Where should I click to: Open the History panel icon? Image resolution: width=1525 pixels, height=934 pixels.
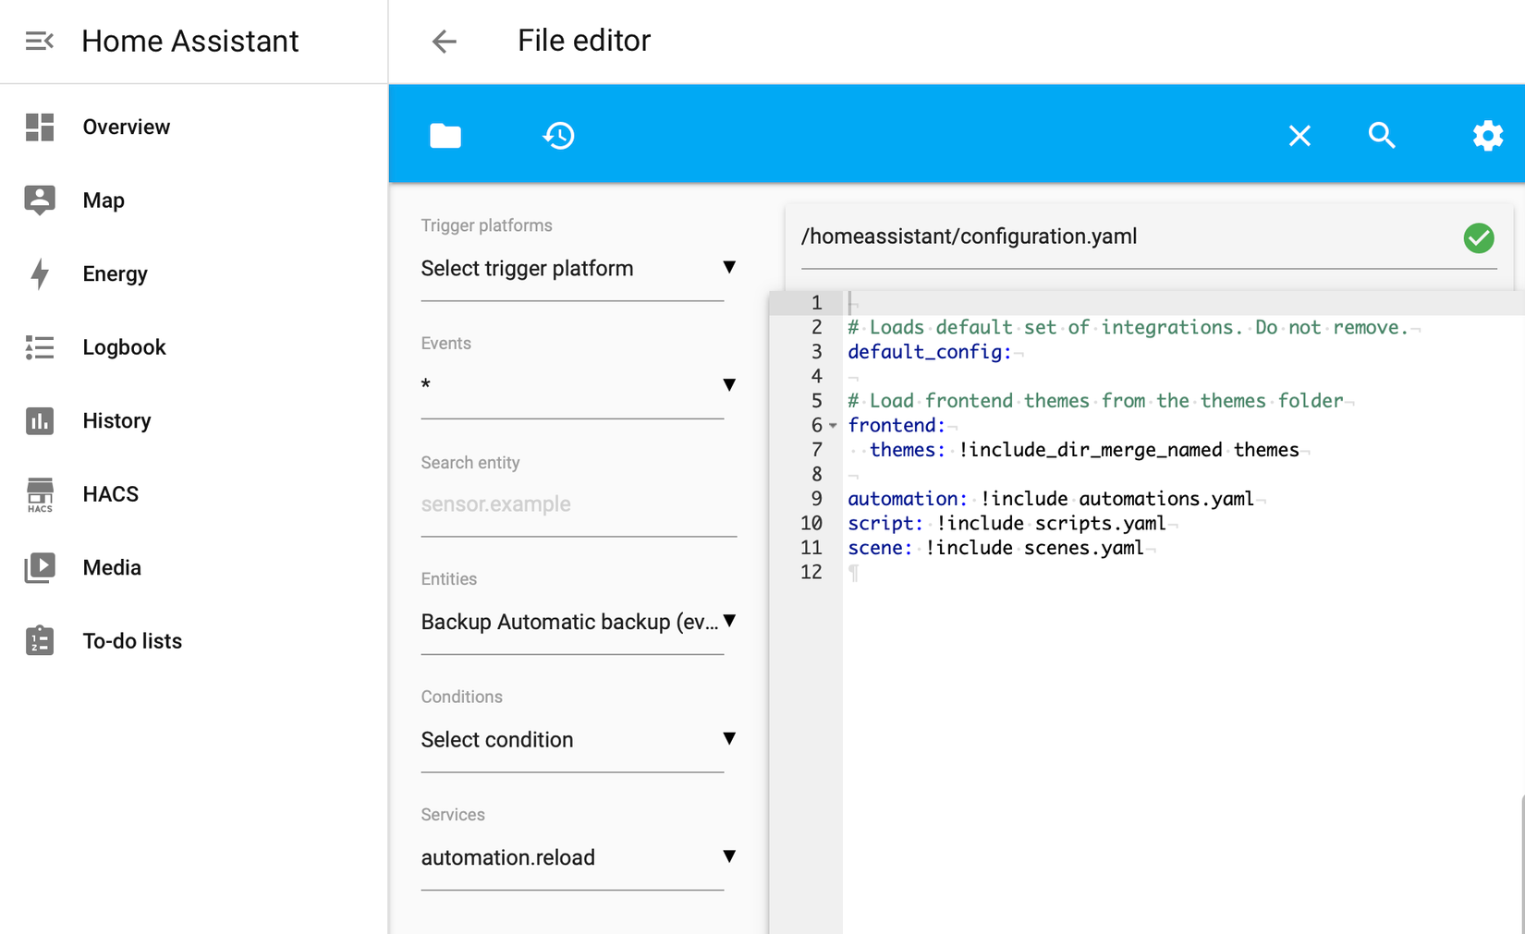(39, 420)
